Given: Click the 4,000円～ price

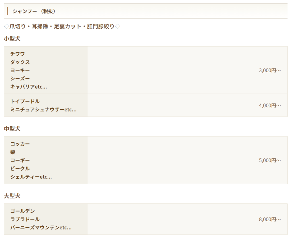Looking at the screenshot, I should 270,105.
